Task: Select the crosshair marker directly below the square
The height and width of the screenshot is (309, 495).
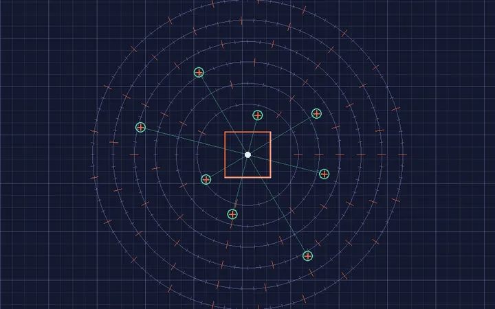Action: click(232, 214)
